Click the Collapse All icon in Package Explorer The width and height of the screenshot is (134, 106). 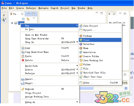point(23,19)
